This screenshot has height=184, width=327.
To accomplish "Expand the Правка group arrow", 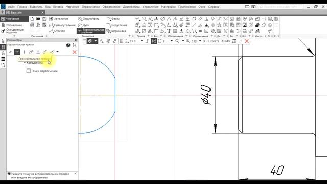I will point(148,36).
